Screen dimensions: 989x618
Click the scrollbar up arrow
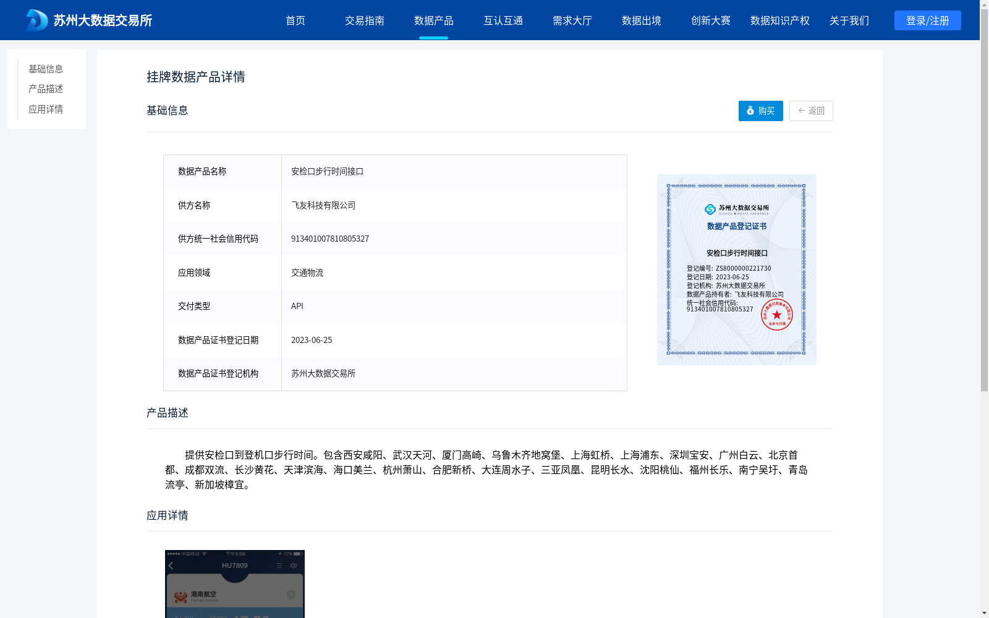(984, 4)
